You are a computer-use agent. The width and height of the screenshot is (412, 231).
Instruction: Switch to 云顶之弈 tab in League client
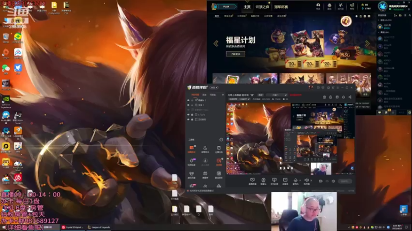[x=262, y=7]
